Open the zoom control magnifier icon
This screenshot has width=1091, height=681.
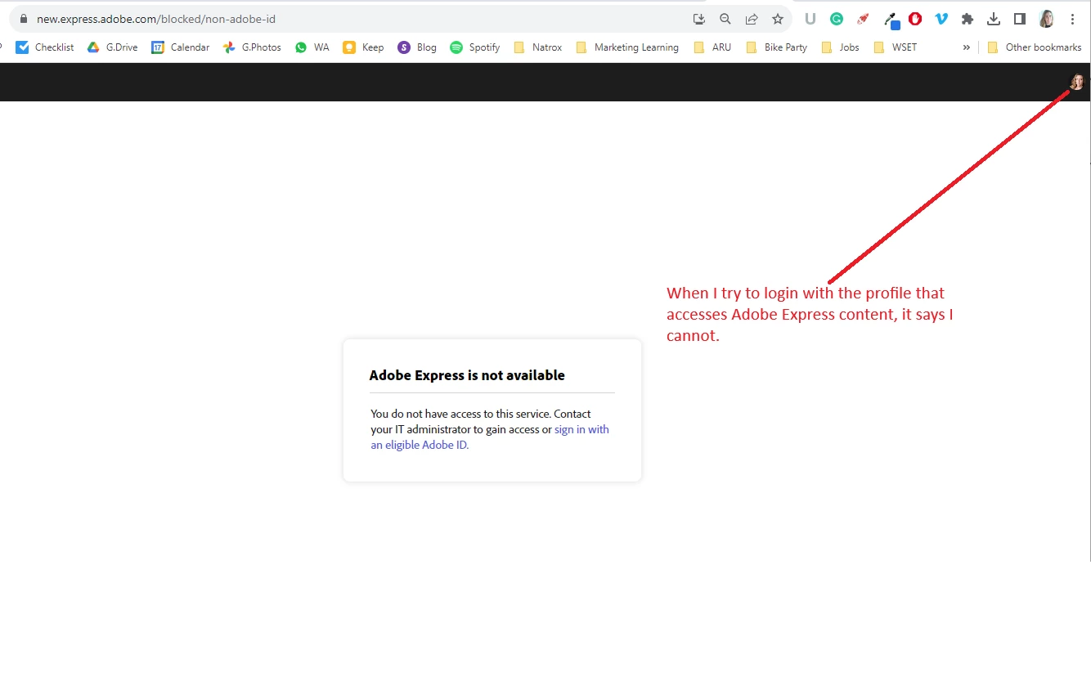click(725, 19)
